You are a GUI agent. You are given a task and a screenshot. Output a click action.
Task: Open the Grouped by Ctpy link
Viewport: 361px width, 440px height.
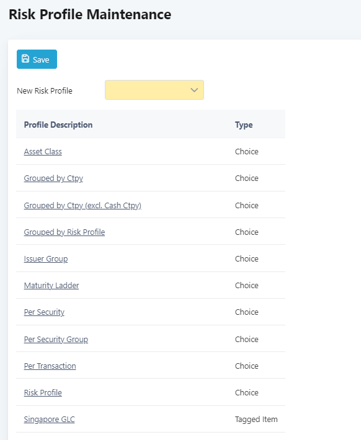tap(53, 178)
